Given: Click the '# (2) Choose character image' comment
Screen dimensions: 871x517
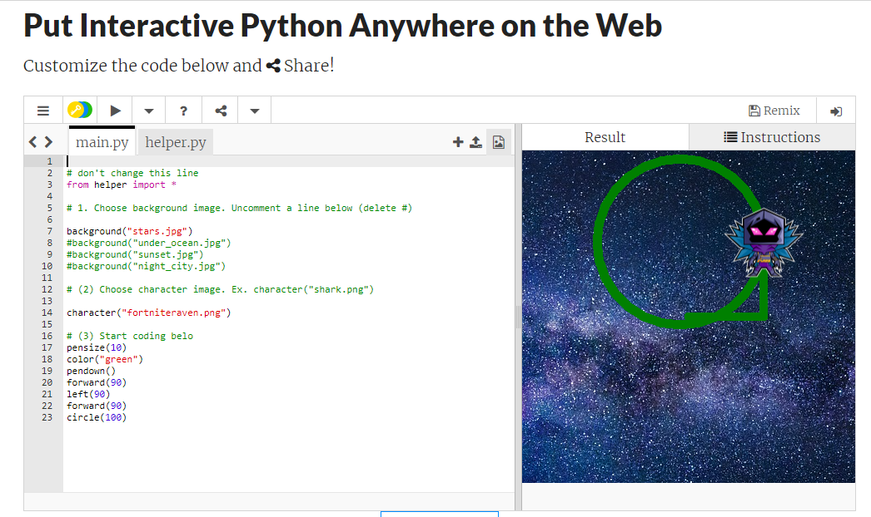Looking at the screenshot, I should coord(220,289).
